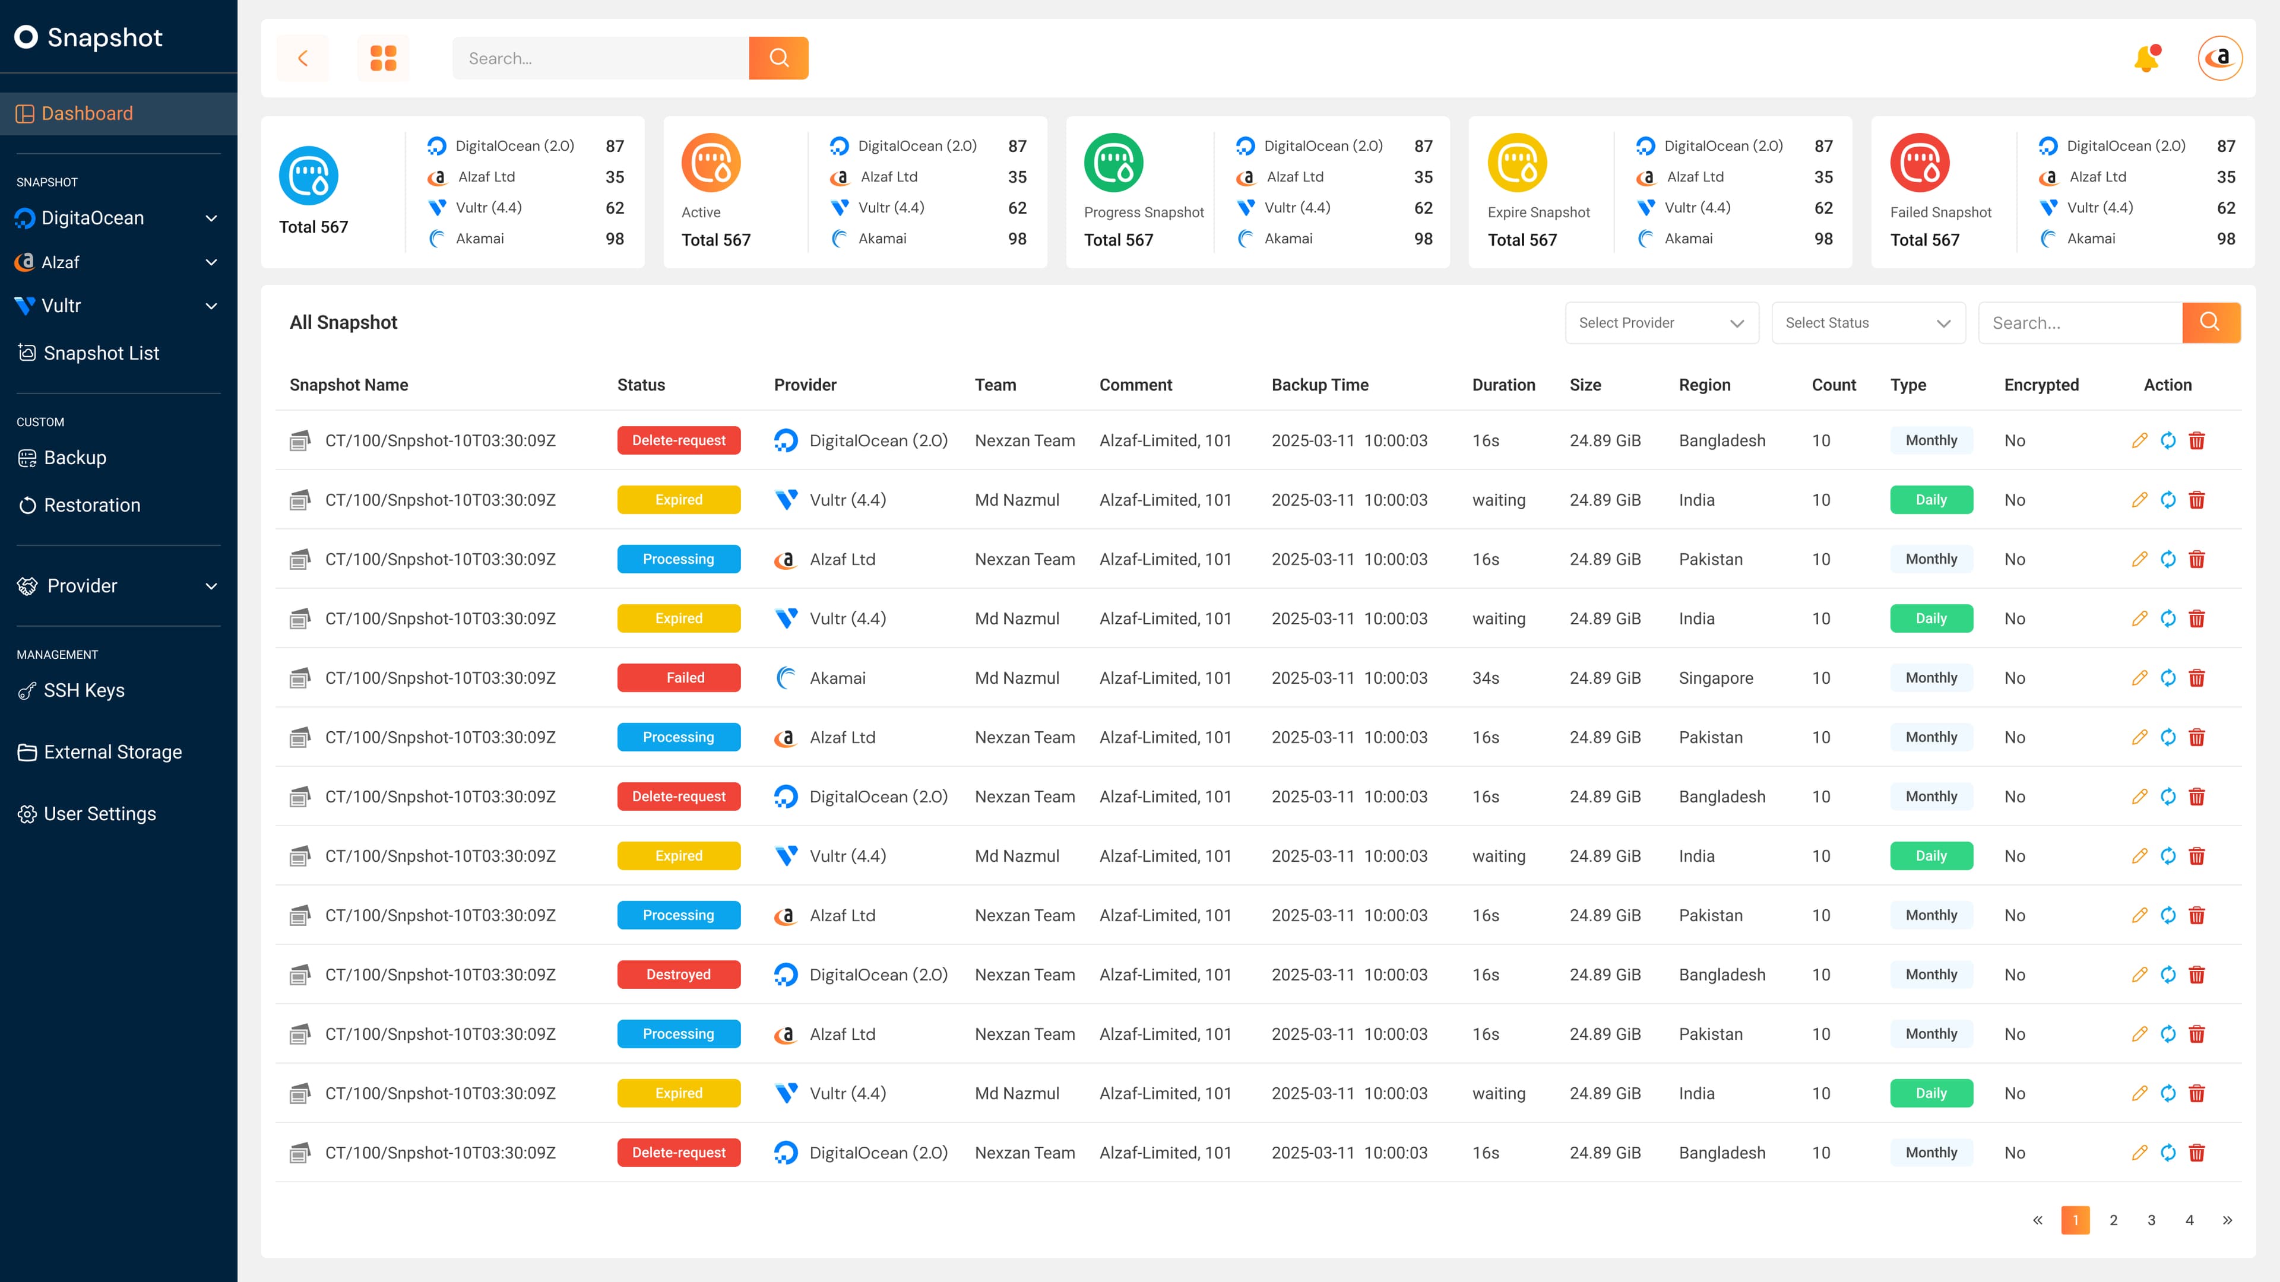
Task: Open the grid view icon in top bar
Action: pos(382,58)
